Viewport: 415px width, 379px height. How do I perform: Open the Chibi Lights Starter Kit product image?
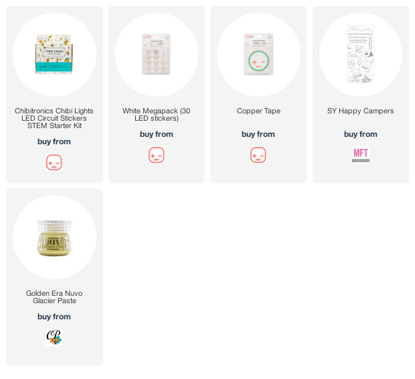click(54, 54)
